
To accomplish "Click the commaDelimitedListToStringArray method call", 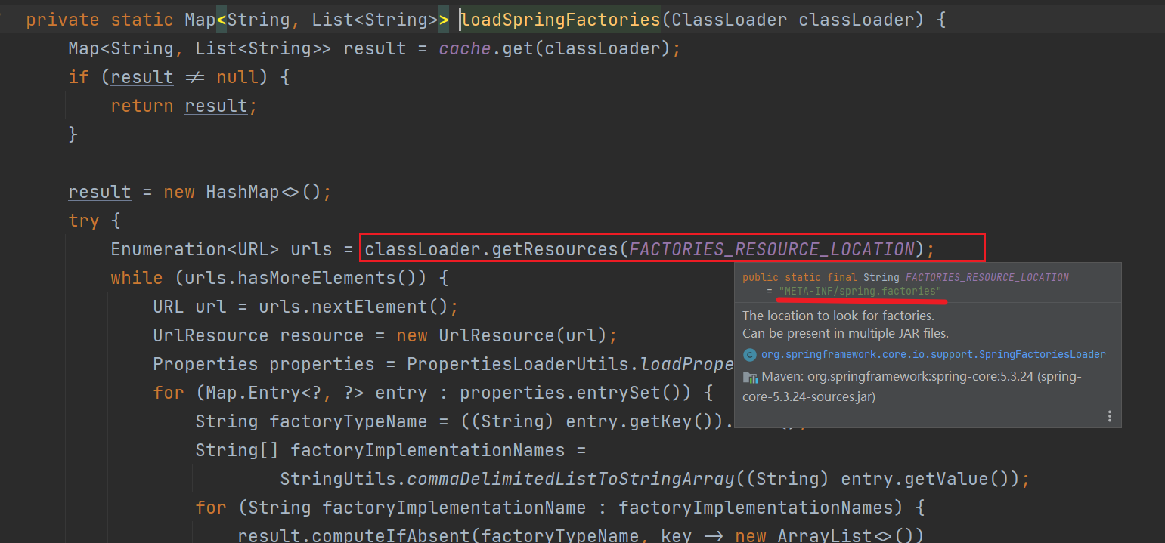I will pos(571,479).
